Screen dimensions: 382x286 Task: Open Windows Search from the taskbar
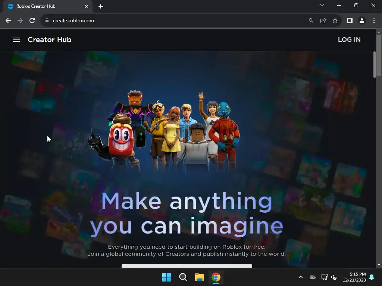(183, 277)
